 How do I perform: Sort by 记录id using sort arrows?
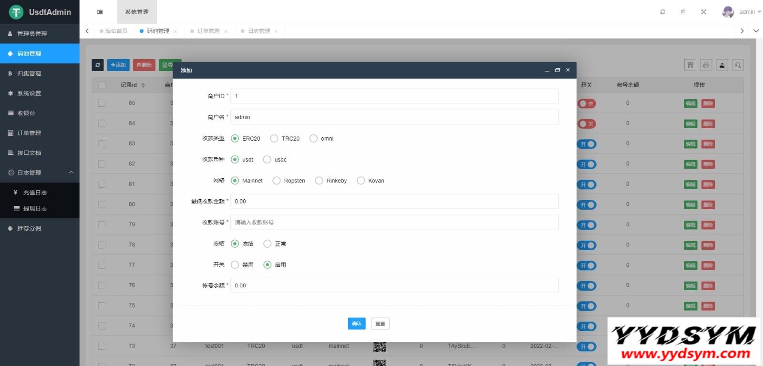pos(143,85)
